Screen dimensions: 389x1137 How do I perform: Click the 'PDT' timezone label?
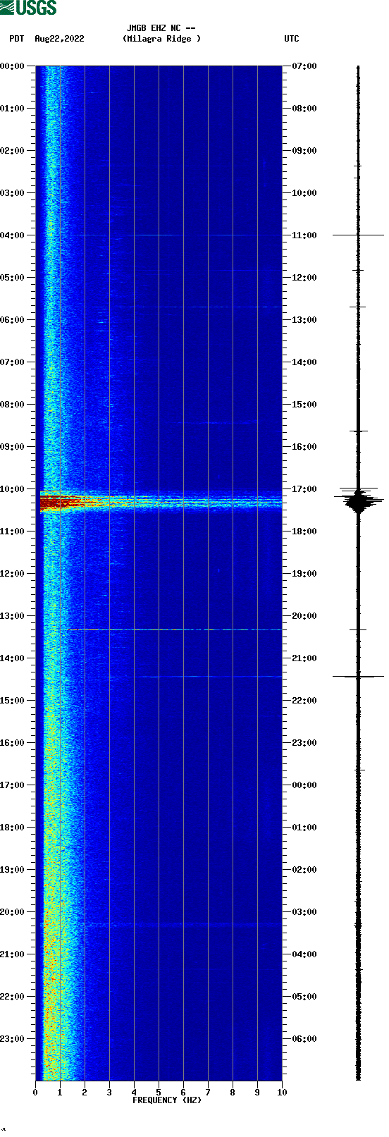click(16, 39)
